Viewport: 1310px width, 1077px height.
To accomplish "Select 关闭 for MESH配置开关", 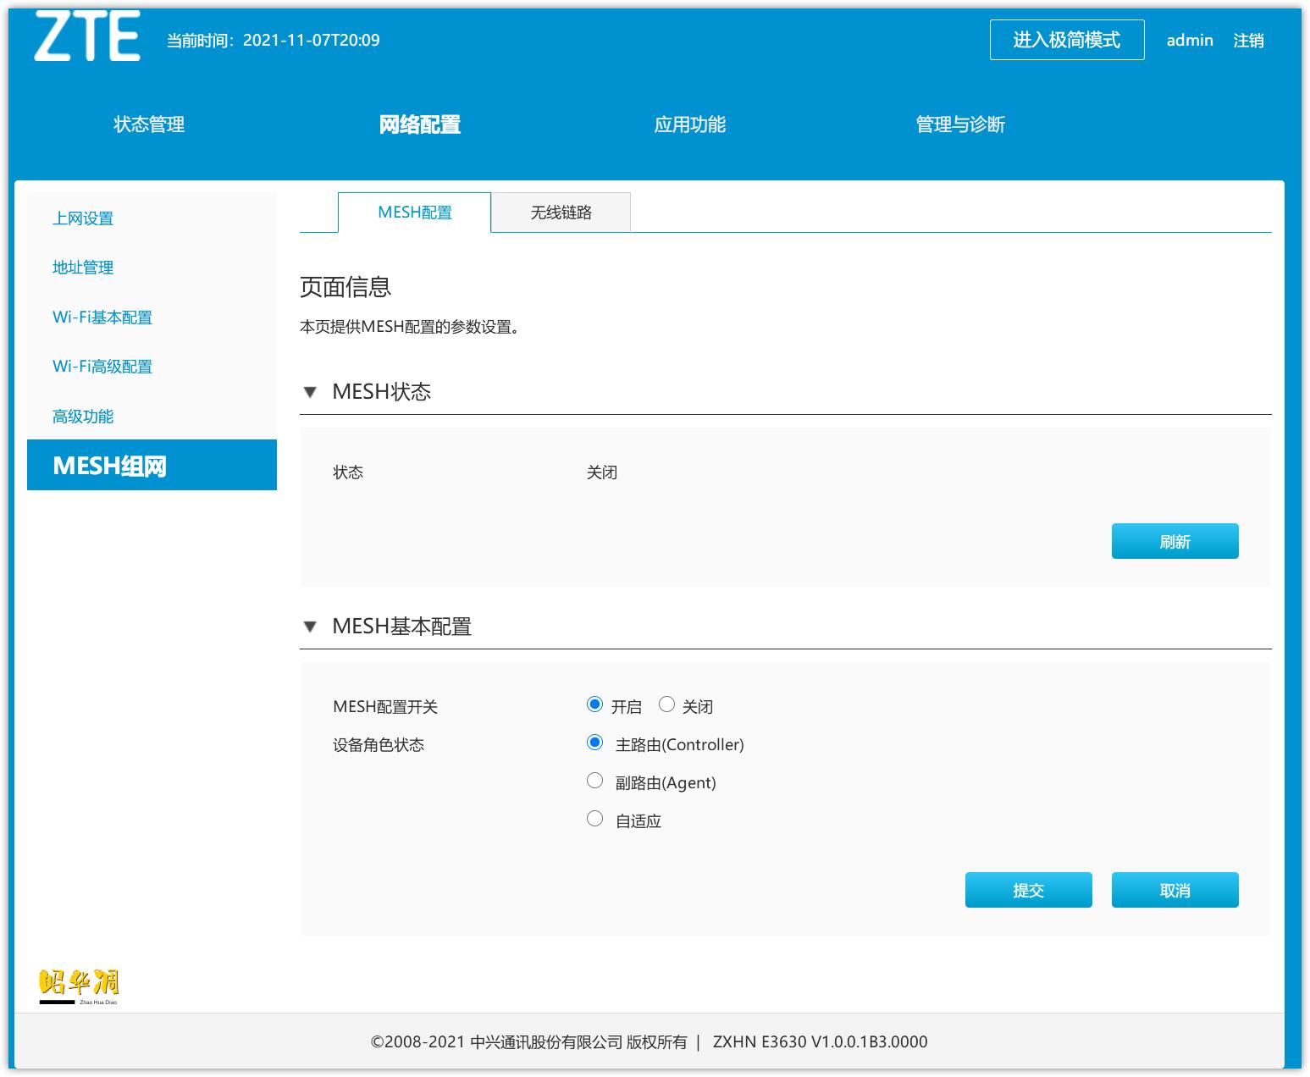I will tap(667, 704).
